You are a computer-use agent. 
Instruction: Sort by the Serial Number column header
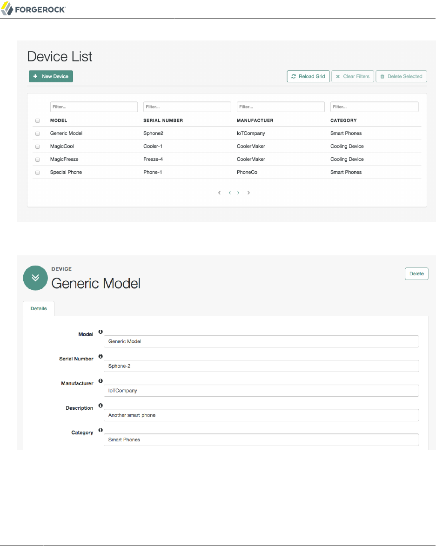[x=163, y=120]
